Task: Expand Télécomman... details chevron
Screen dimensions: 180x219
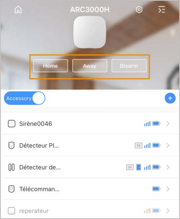Action: (x=168, y=189)
